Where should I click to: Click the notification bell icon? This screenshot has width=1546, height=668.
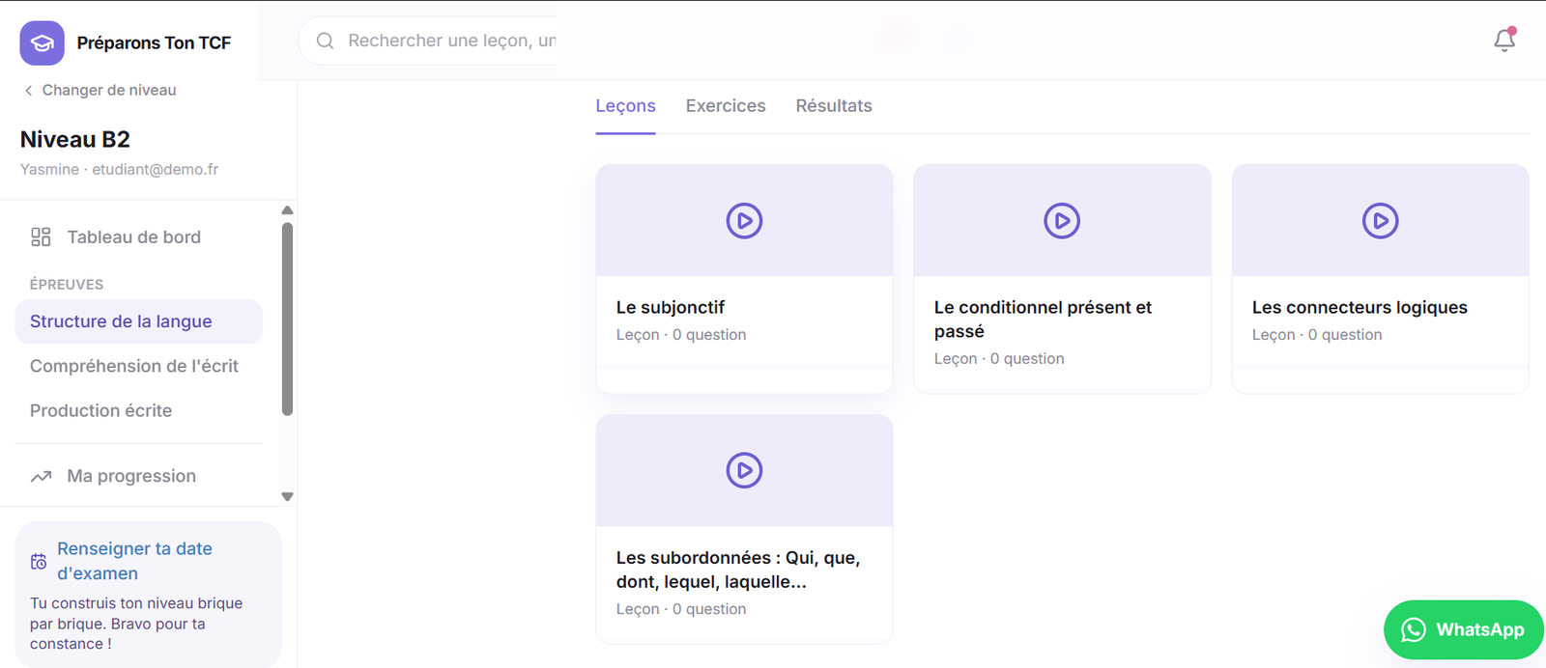pos(1504,40)
